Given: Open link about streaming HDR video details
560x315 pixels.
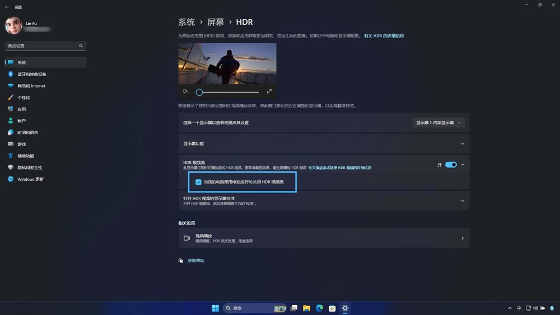Looking at the screenshot, I should [x=340, y=168].
